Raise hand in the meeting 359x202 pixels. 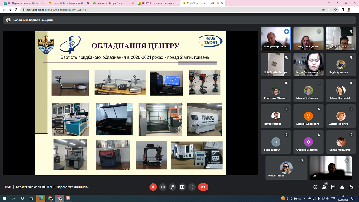[173, 187]
